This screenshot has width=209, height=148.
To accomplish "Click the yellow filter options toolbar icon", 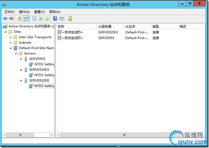I will [x=70, y=18].
